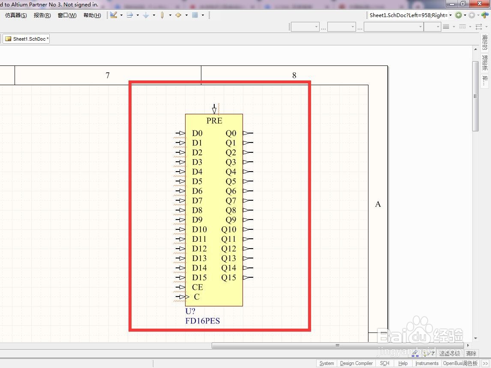
Task: Open the second empty formatting combo box
Action: tap(341, 27)
